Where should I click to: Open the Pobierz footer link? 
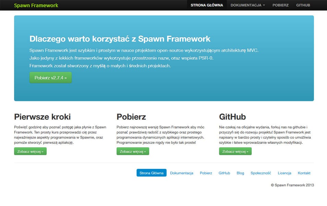[x=206, y=173]
